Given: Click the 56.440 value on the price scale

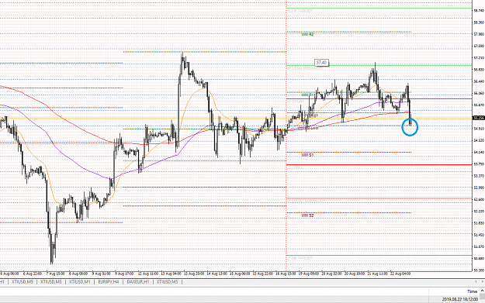Looking at the screenshot, I should click(x=479, y=81).
